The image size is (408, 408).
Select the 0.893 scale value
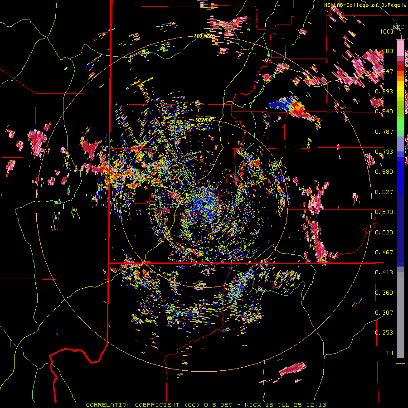[384, 91]
